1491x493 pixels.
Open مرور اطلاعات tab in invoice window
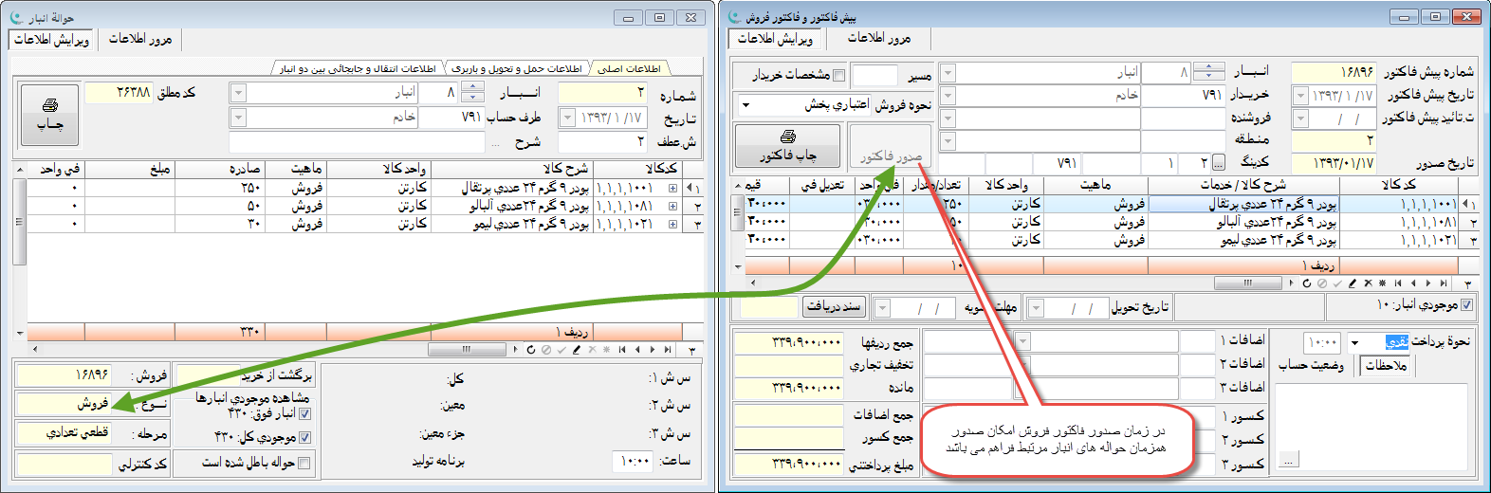coord(878,38)
